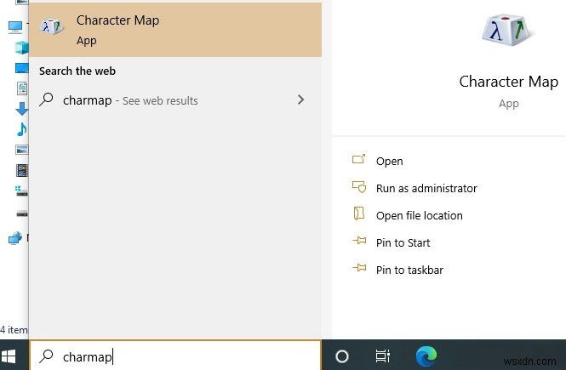This screenshot has width=566, height=370.
Task: Launch Microsoft Edge from the taskbar
Action: (x=426, y=356)
